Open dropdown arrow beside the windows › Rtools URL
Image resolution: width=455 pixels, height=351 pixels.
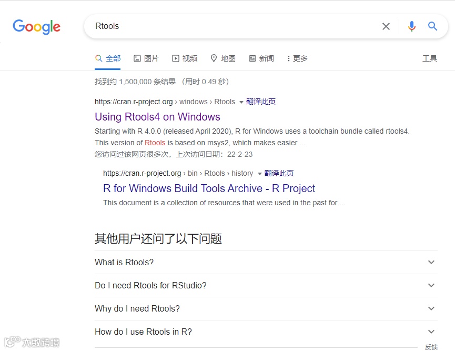(241, 102)
